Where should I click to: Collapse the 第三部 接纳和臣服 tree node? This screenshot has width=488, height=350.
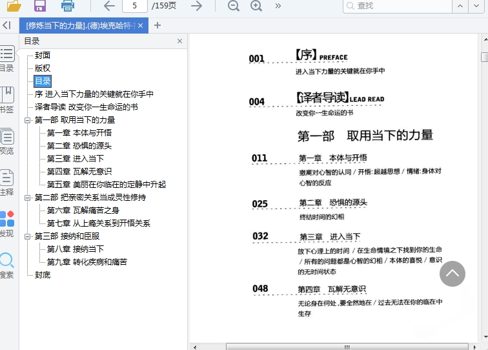(28, 236)
